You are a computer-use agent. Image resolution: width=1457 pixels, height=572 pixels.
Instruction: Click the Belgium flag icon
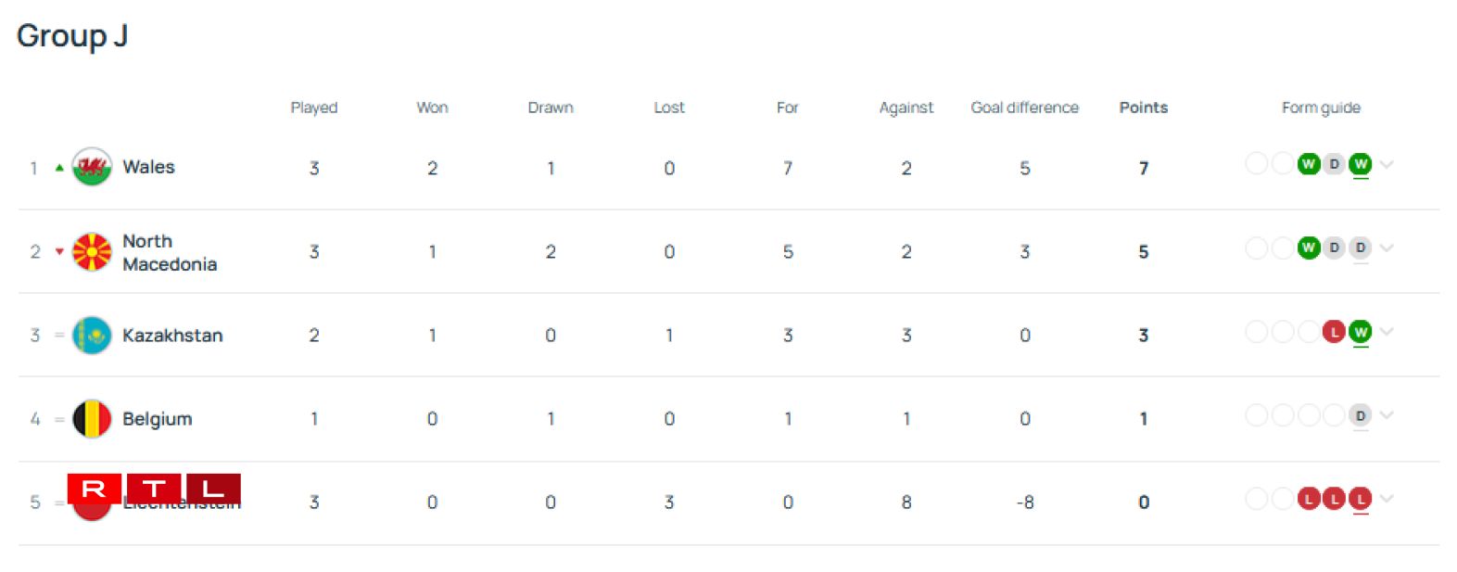pyautogui.click(x=92, y=418)
